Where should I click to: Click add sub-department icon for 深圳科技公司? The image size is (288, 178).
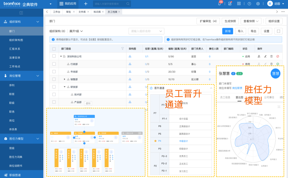click(x=259, y=56)
